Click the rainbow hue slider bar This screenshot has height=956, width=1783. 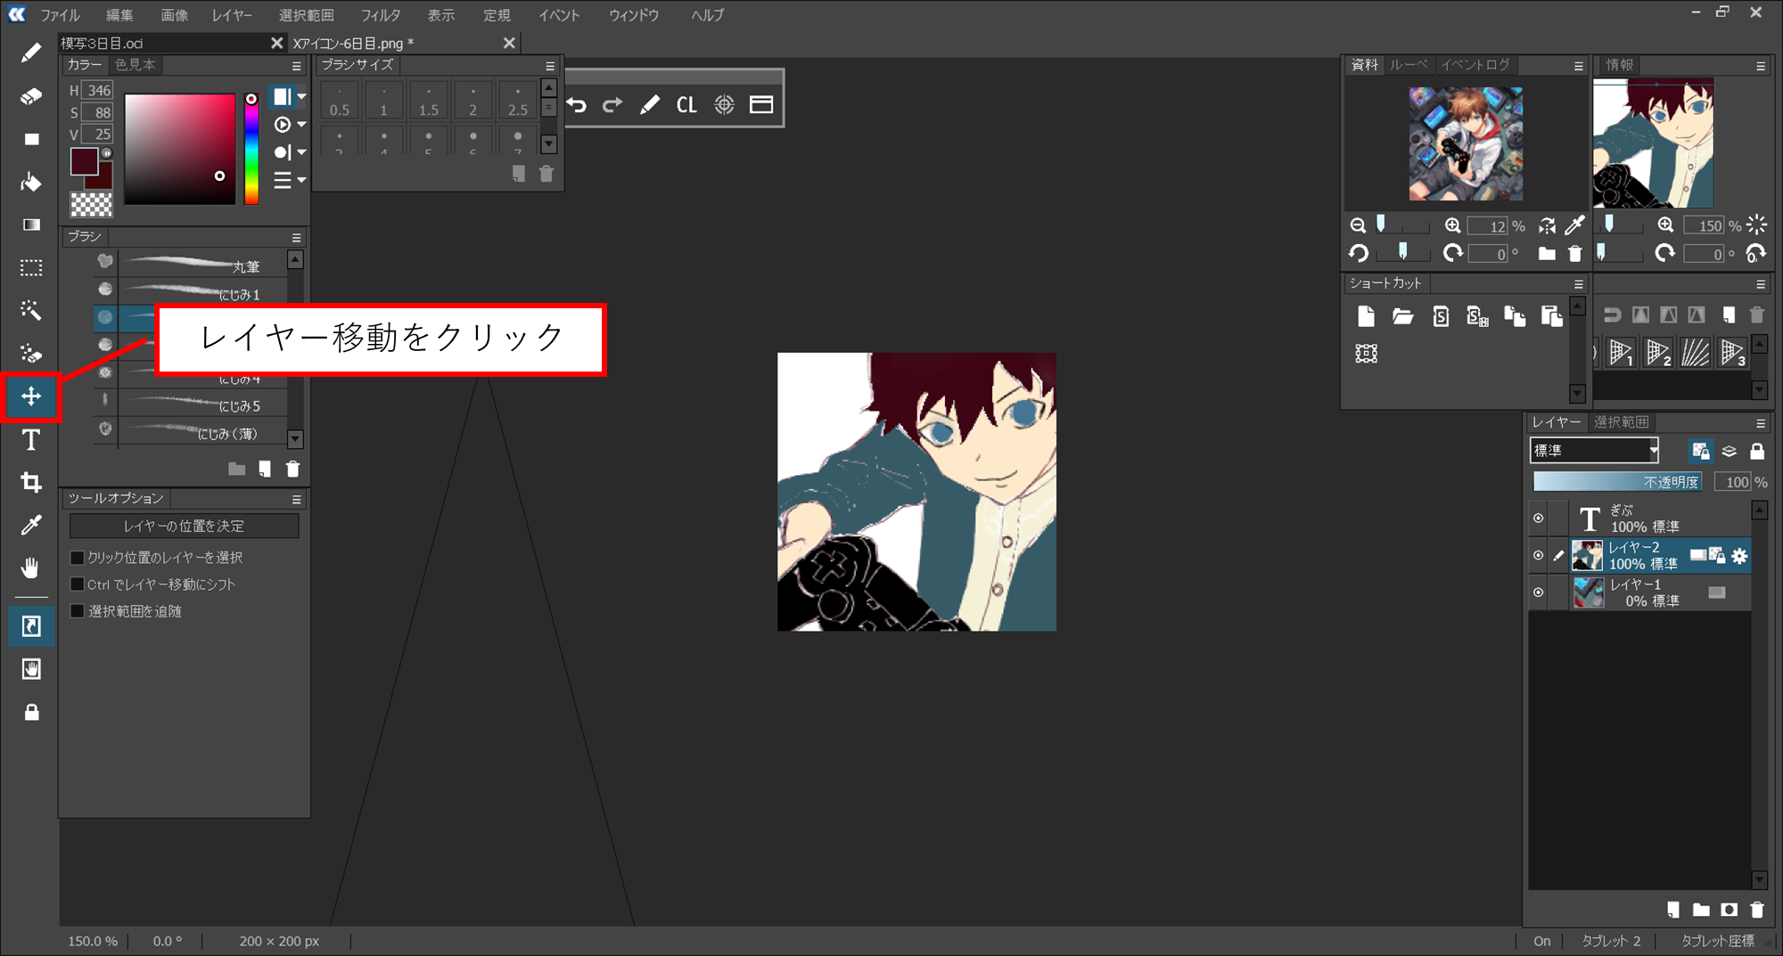coord(251,151)
